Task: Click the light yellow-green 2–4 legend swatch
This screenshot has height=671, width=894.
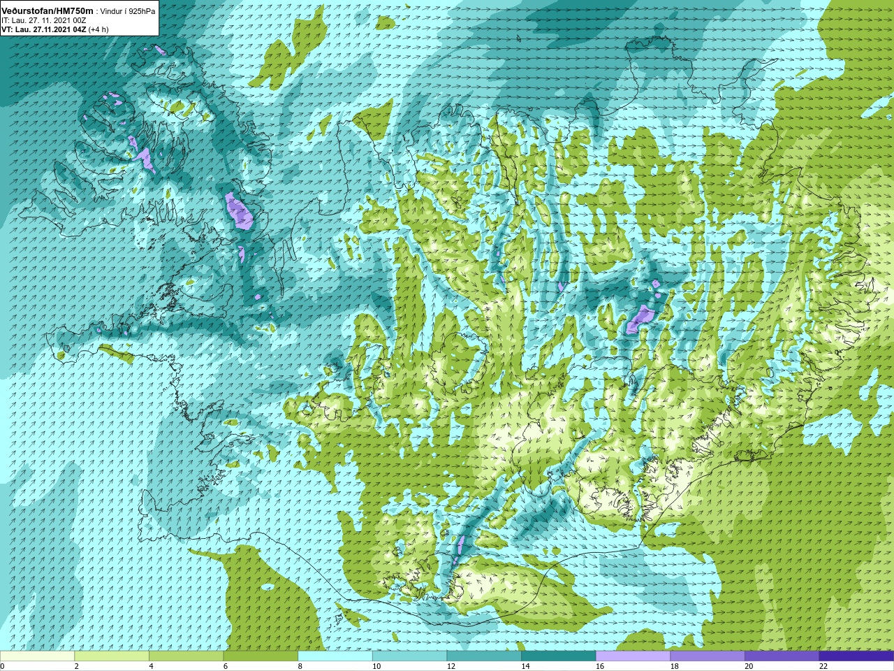Action: [x=112, y=656]
